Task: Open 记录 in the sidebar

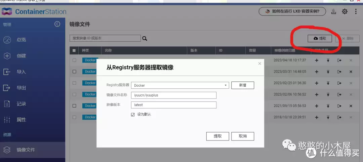Action: click(x=32, y=104)
